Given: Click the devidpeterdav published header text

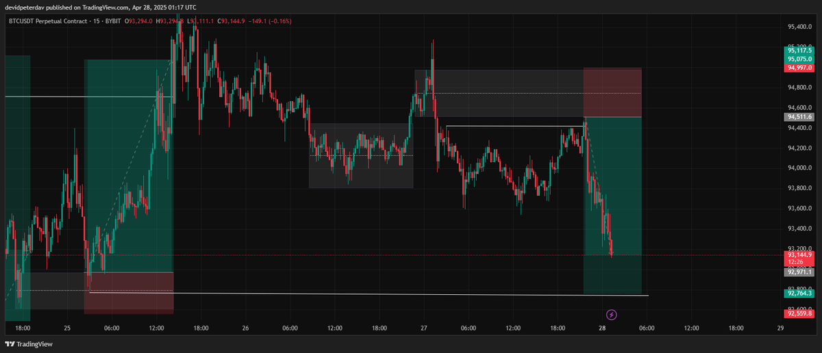Looking at the screenshot, I should pos(100,7).
